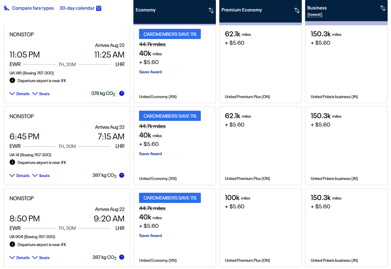Image resolution: width=391 pixels, height=269 pixels.
Task: Click CARDMEMBERS SAVE 11% badge for UA 904
Action: pos(170,198)
